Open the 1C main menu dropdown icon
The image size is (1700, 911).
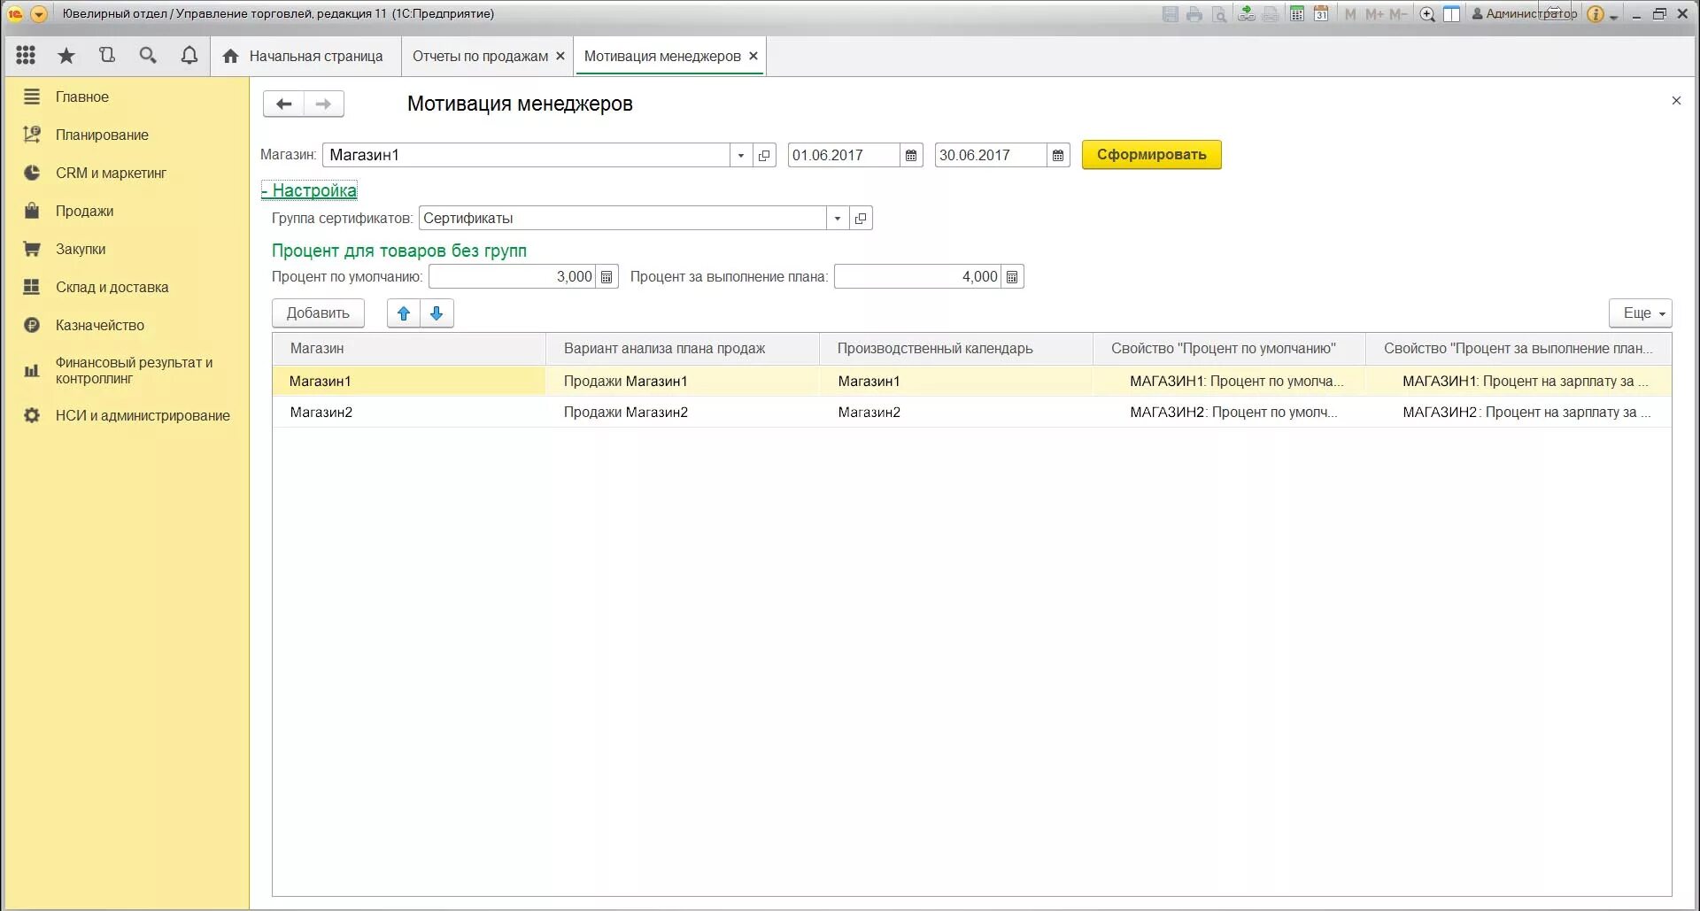tap(39, 14)
